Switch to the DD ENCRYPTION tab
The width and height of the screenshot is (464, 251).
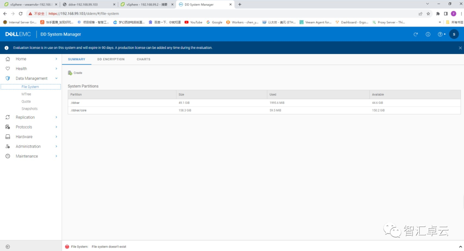pyautogui.click(x=111, y=59)
